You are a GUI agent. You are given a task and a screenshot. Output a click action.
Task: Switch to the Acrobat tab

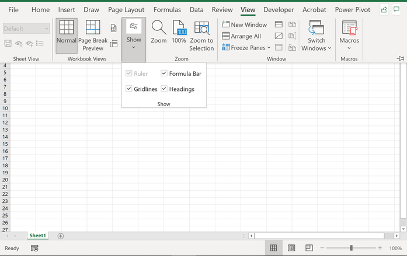pos(314,10)
